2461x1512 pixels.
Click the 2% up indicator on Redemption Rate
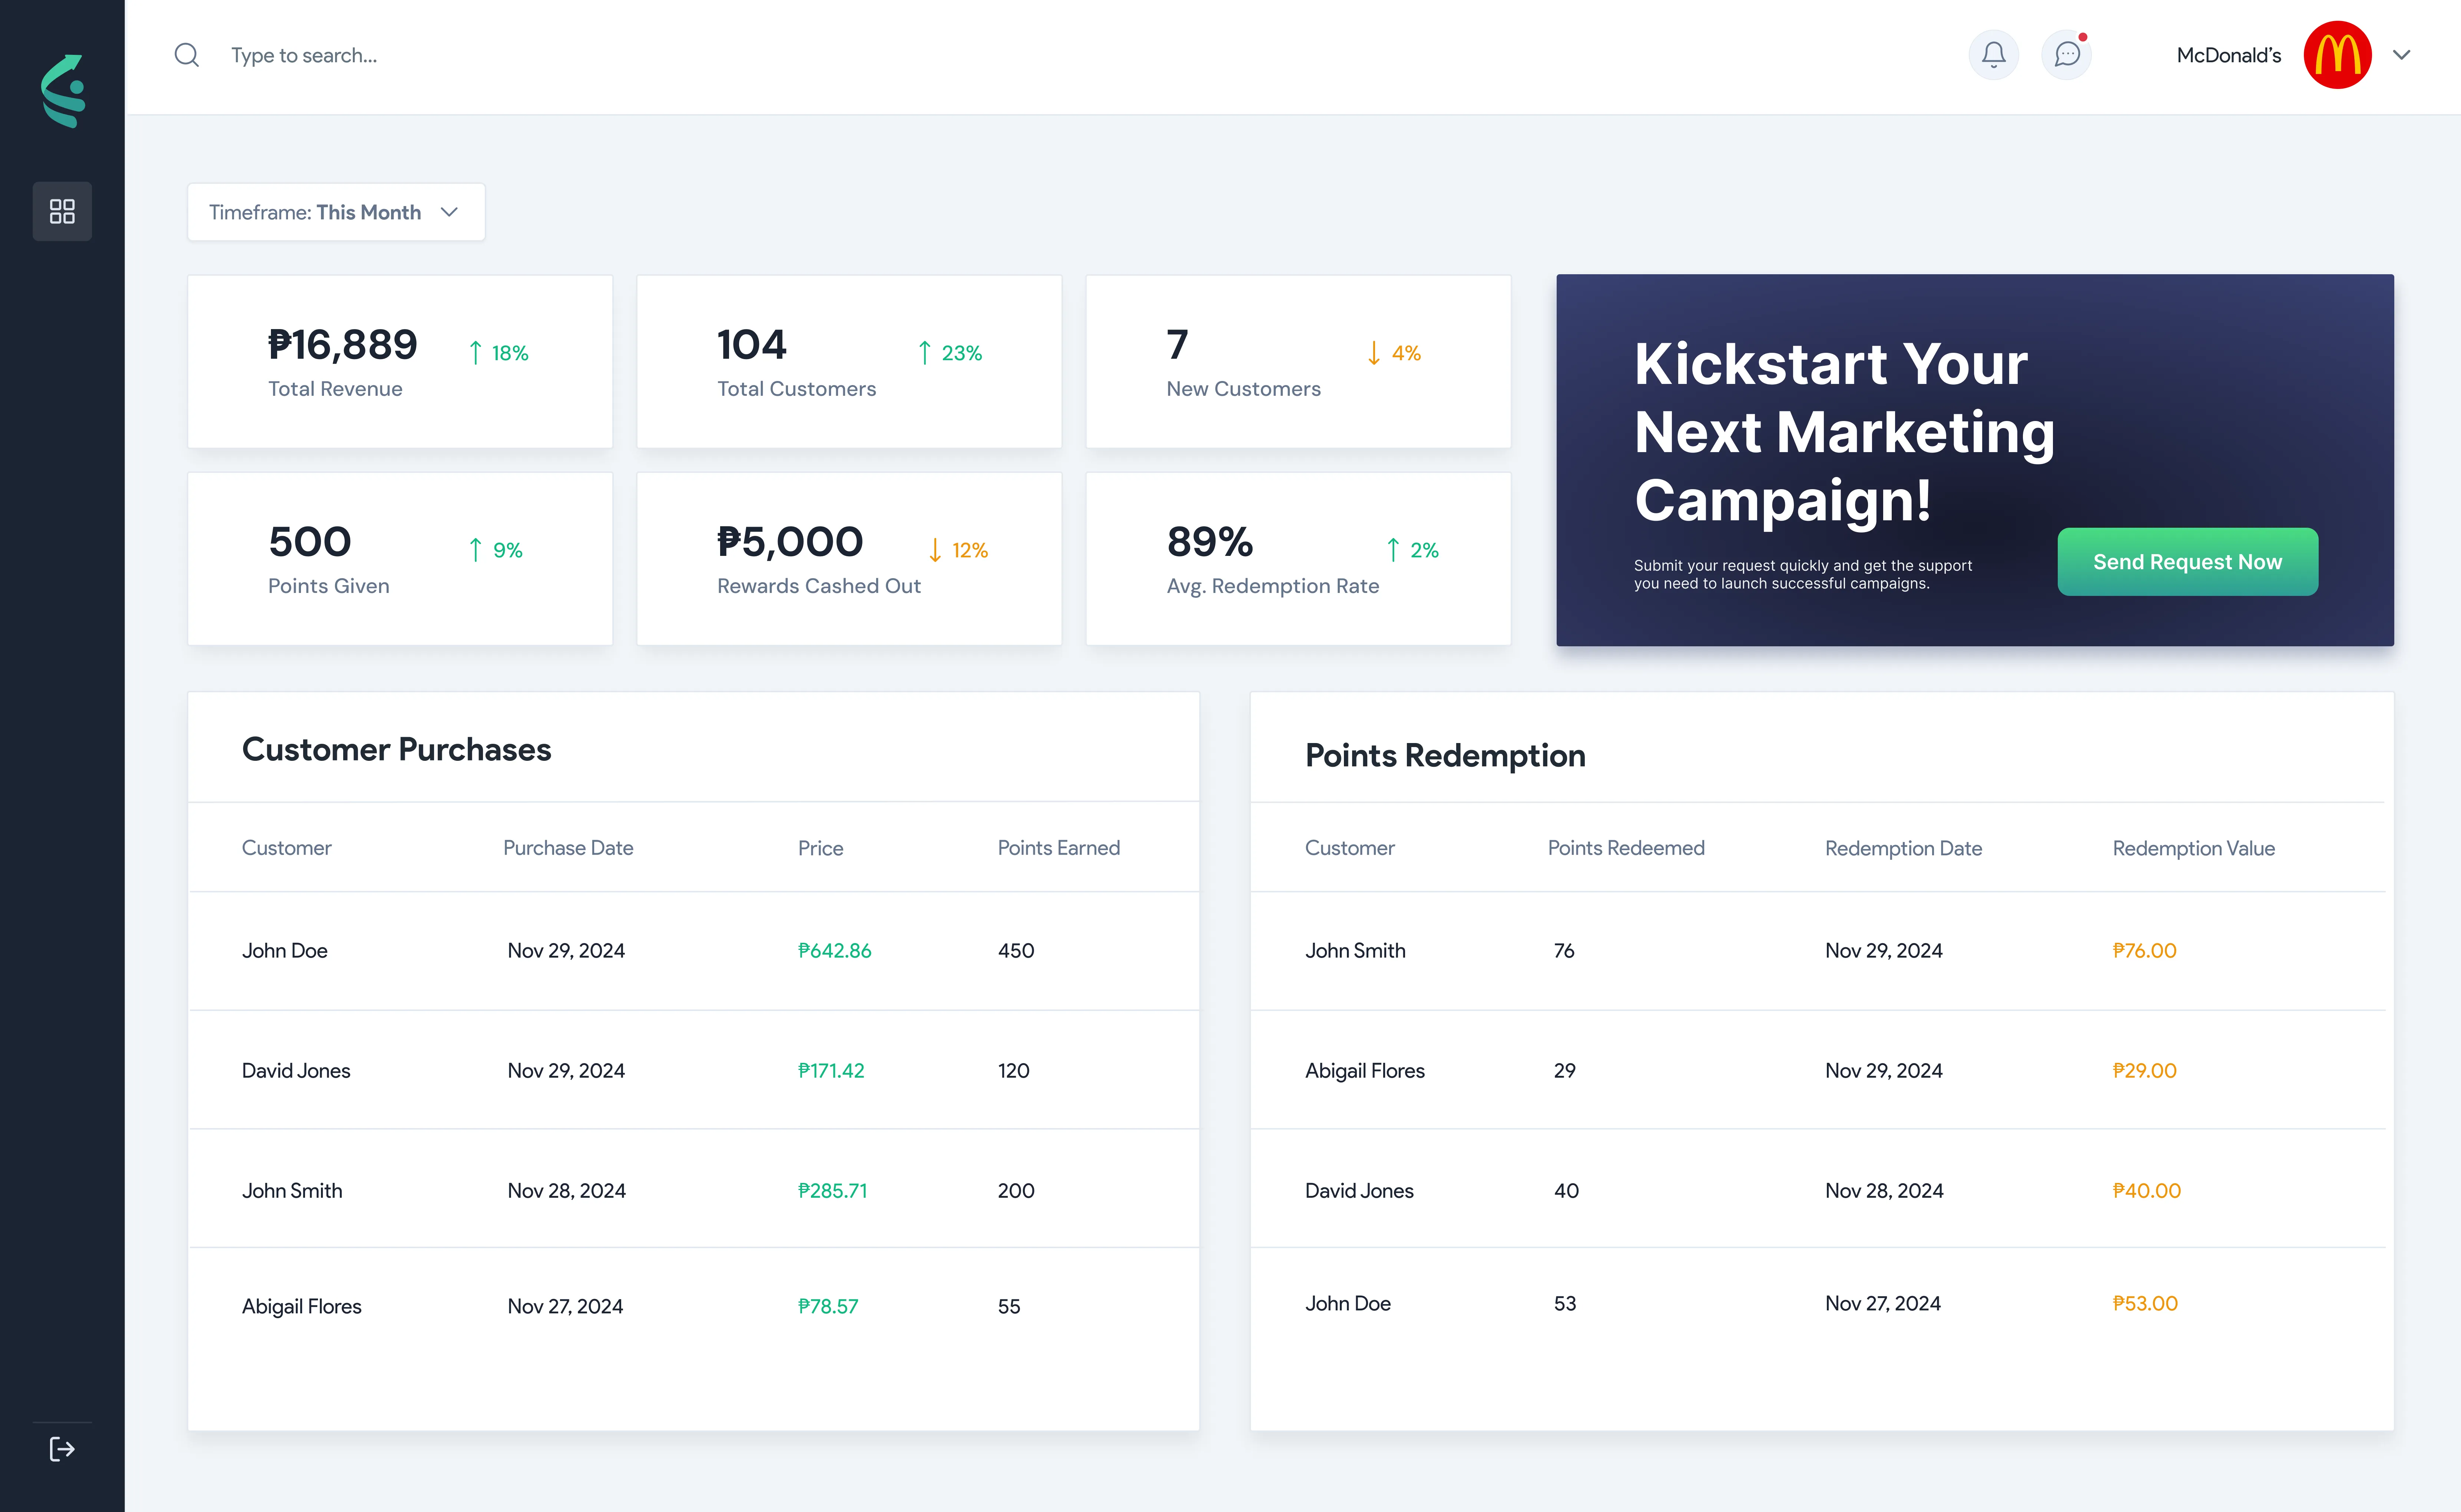[x=1413, y=550]
